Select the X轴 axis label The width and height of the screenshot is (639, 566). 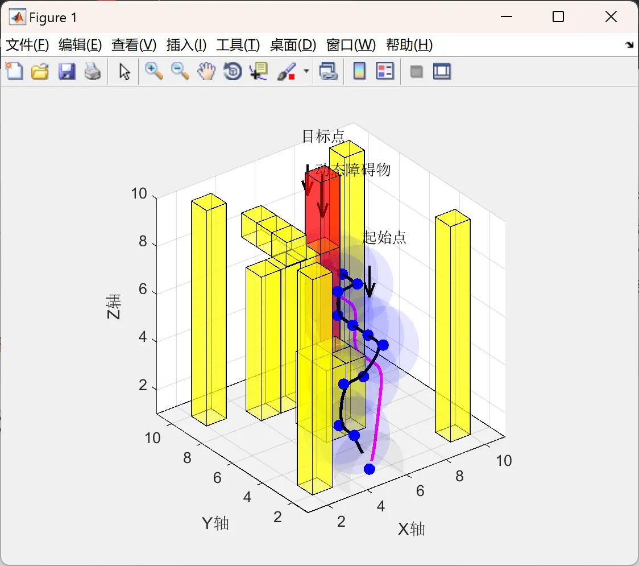(x=411, y=529)
